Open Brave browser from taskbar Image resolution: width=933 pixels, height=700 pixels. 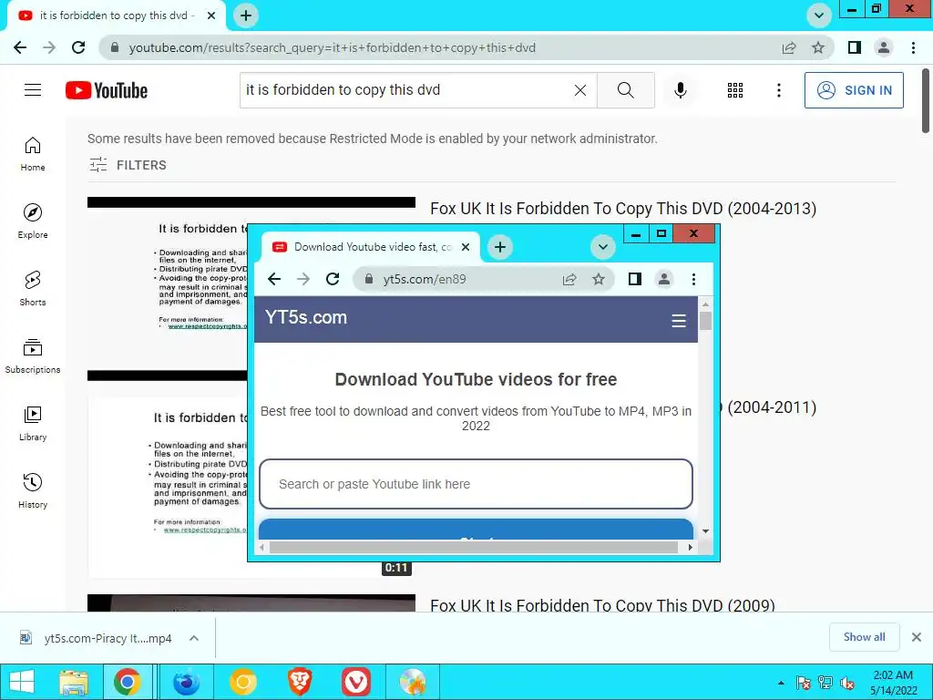pyautogui.click(x=300, y=682)
